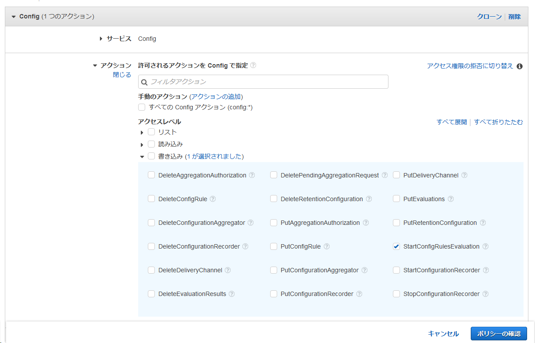Screen dimensions: 535x343
Task: Check the DeleteConfigRule checkbox
Action: coord(151,199)
